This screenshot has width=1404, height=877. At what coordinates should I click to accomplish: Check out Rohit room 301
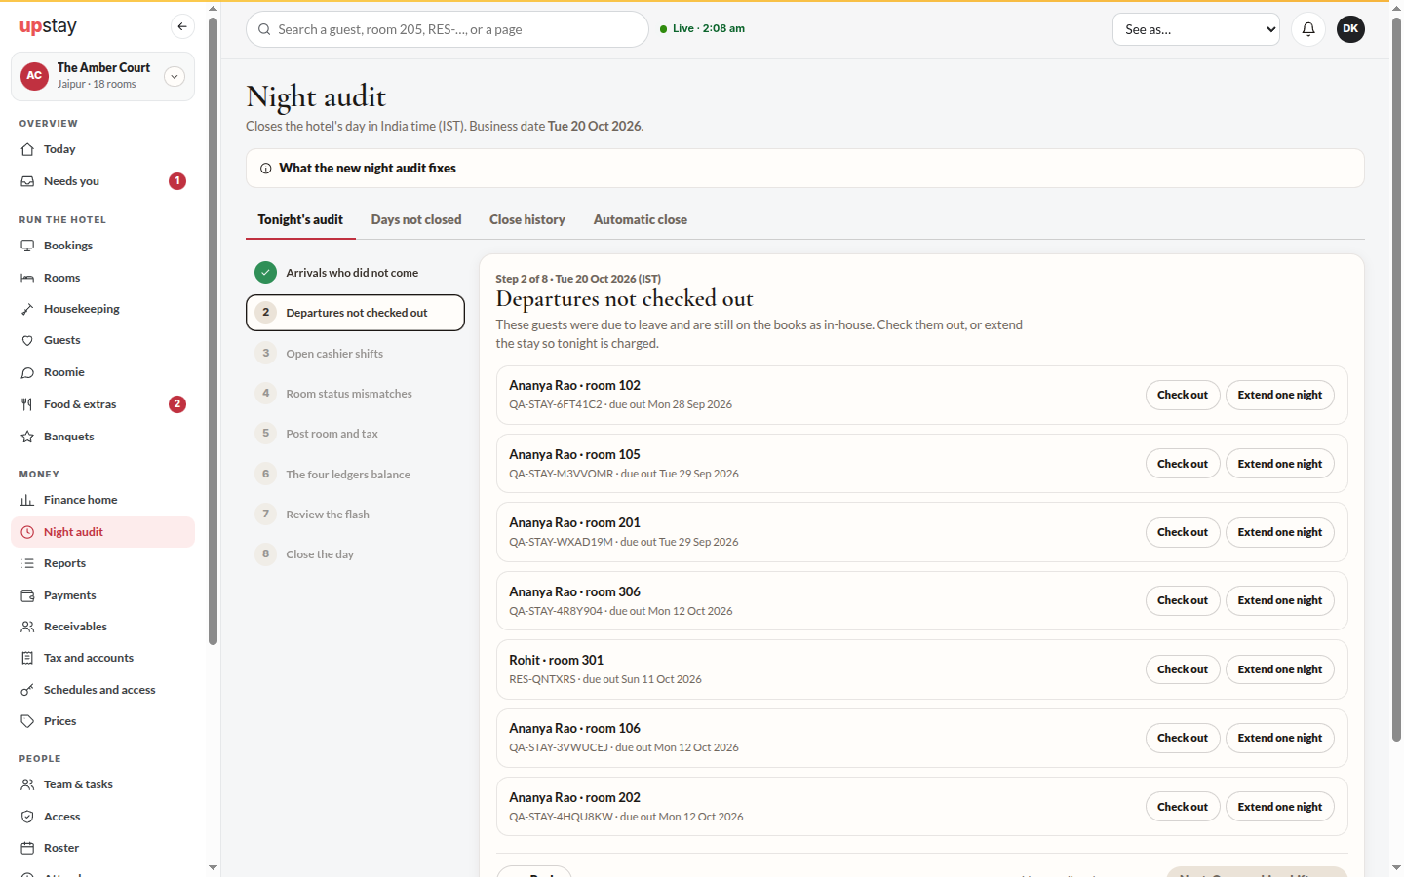pyautogui.click(x=1183, y=669)
